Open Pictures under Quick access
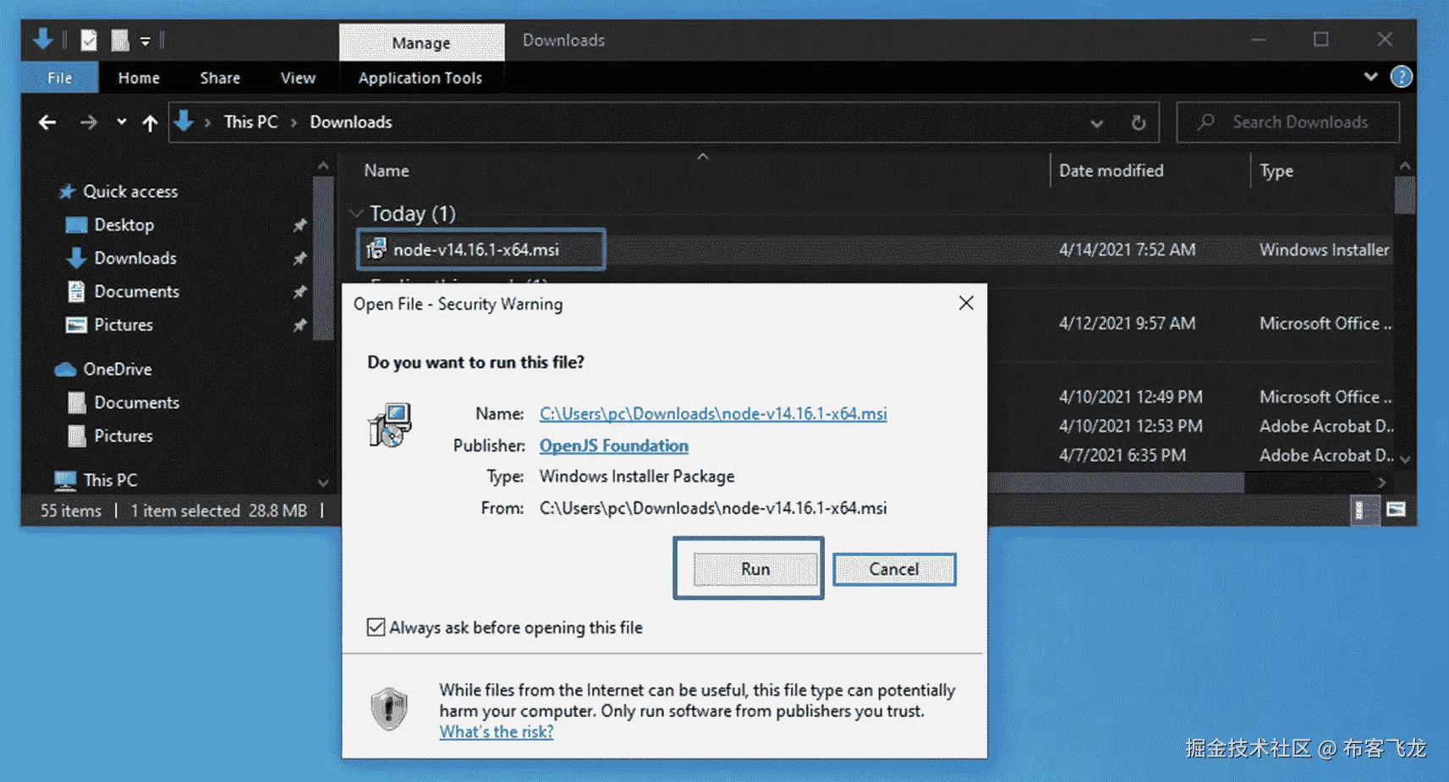The width and height of the screenshot is (1449, 782). [123, 325]
